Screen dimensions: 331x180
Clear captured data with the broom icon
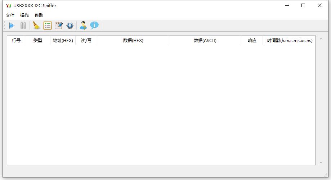coord(36,26)
